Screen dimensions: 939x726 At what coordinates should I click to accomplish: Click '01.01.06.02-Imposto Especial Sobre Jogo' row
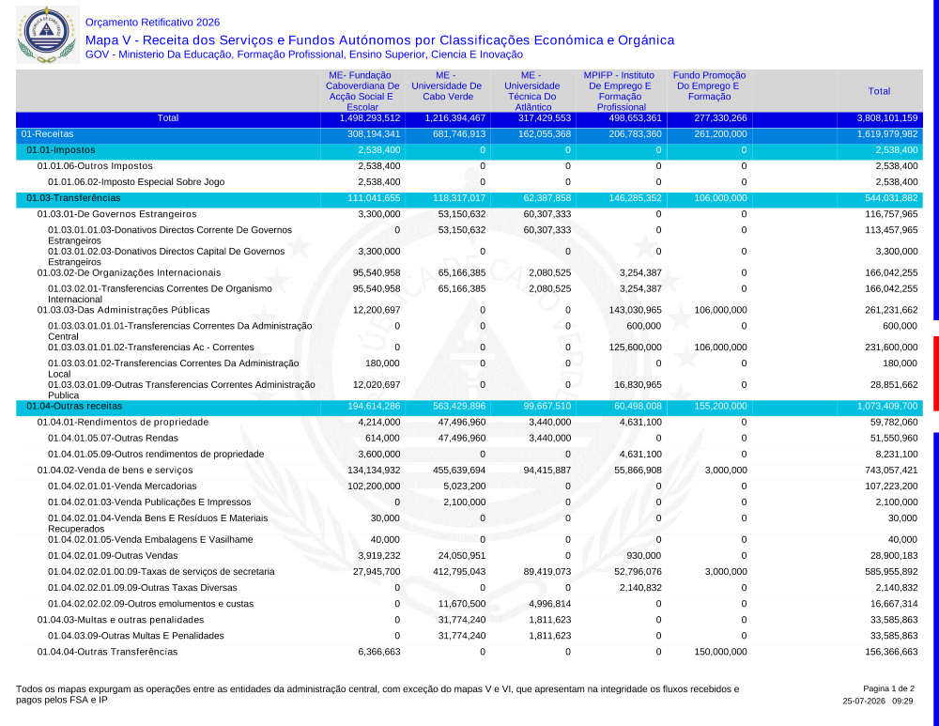click(469, 182)
